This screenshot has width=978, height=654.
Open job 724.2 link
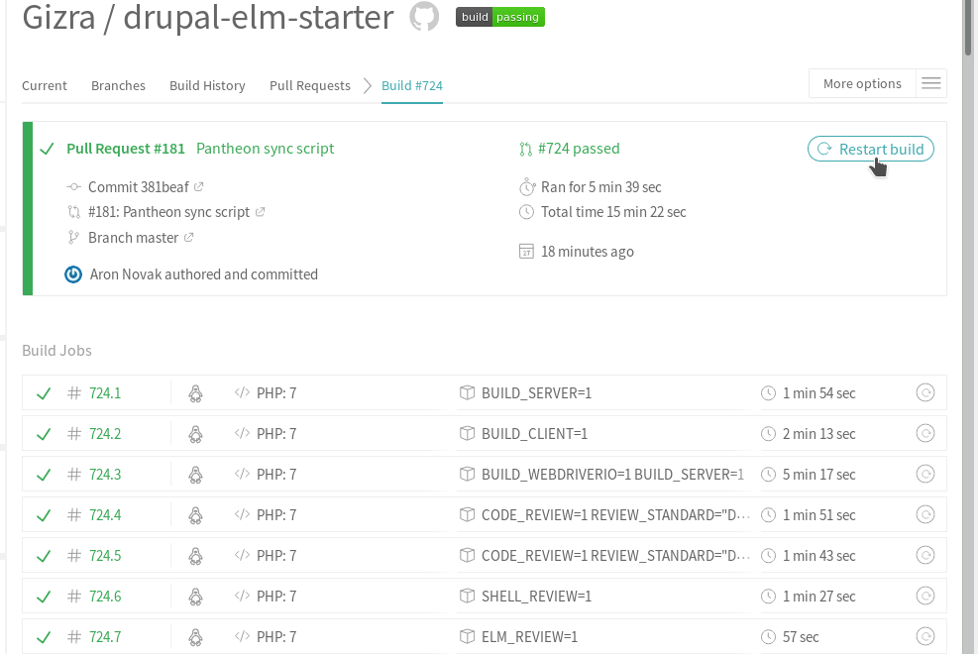105,433
